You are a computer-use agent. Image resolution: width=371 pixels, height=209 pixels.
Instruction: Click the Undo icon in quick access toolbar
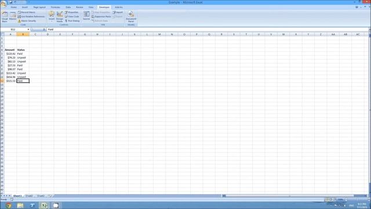tap(15, 2)
